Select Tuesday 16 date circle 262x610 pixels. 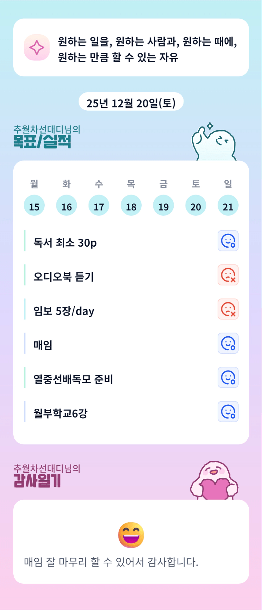[67, 205]
